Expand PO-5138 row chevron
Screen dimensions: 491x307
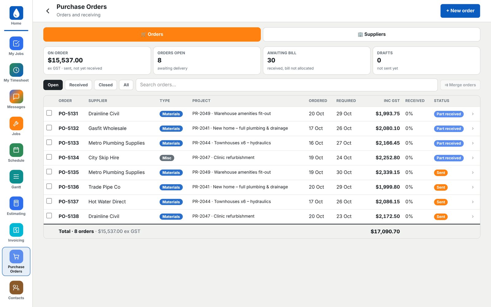coord(473,216)
